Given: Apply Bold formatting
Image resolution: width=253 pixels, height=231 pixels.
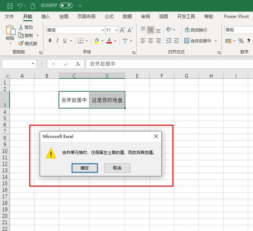Looking at the screenshot, I should [x=50, y=41].
